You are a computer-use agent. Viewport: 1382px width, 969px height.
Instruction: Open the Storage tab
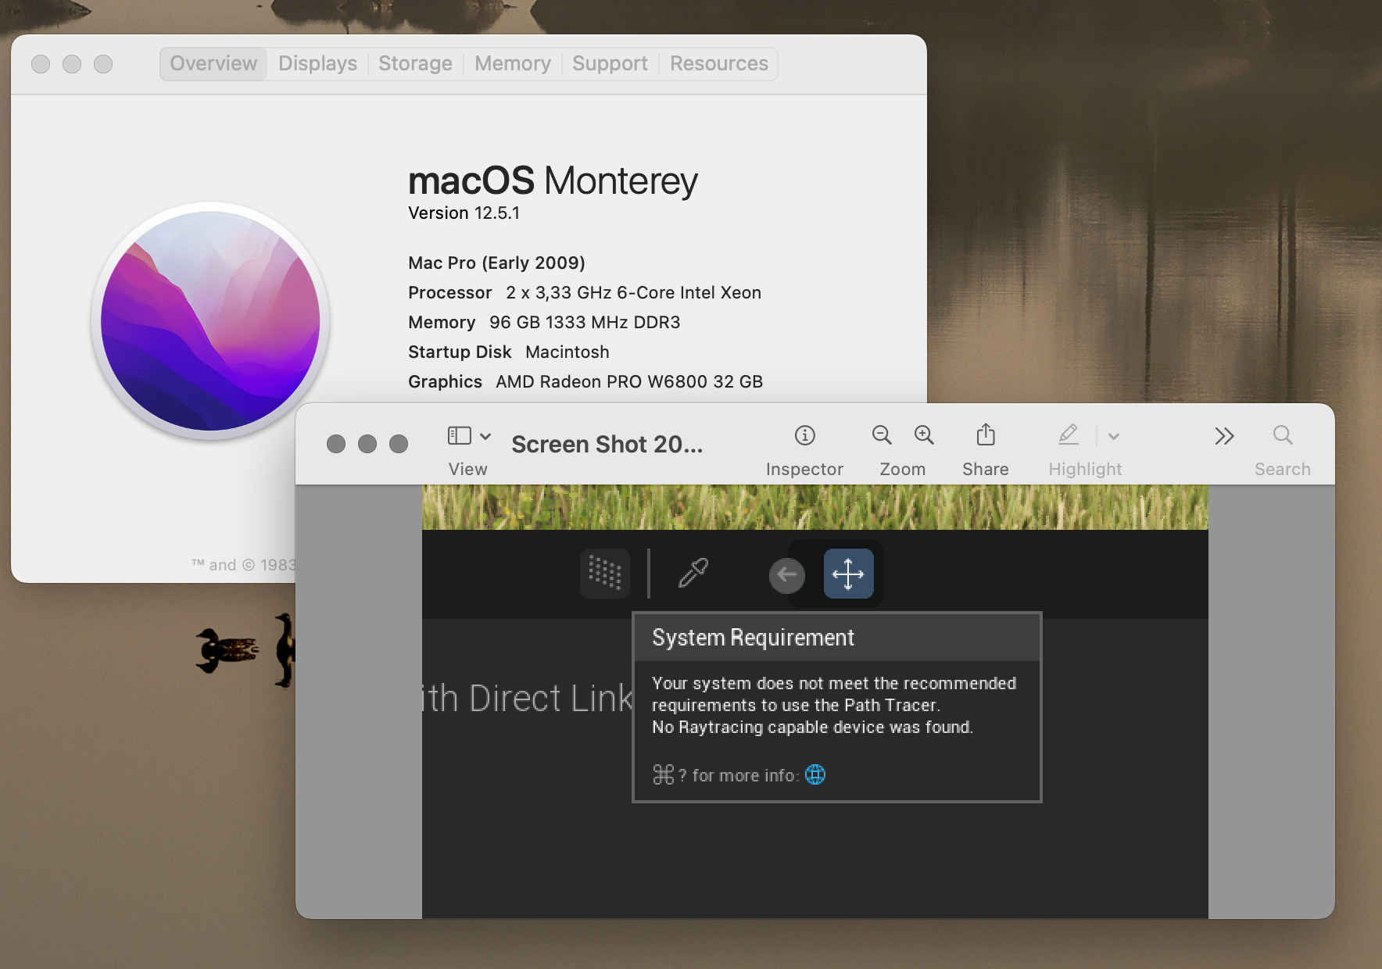415,63
